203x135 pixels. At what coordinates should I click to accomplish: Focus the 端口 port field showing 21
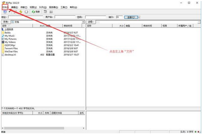click(119, 17)
